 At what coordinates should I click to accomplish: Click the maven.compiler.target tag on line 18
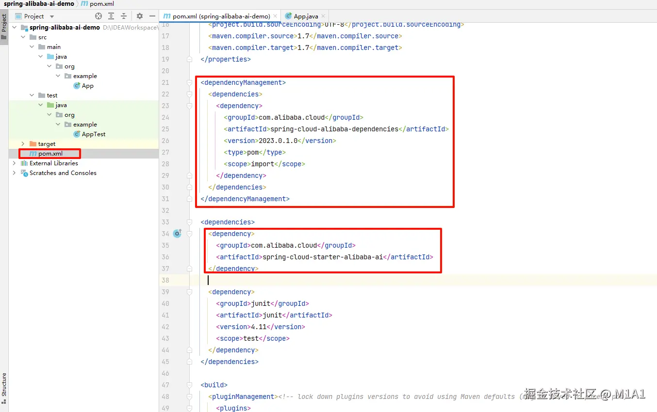253,48
